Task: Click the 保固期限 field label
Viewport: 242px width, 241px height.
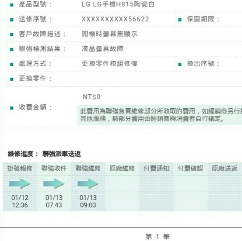Action: (203, 19)
